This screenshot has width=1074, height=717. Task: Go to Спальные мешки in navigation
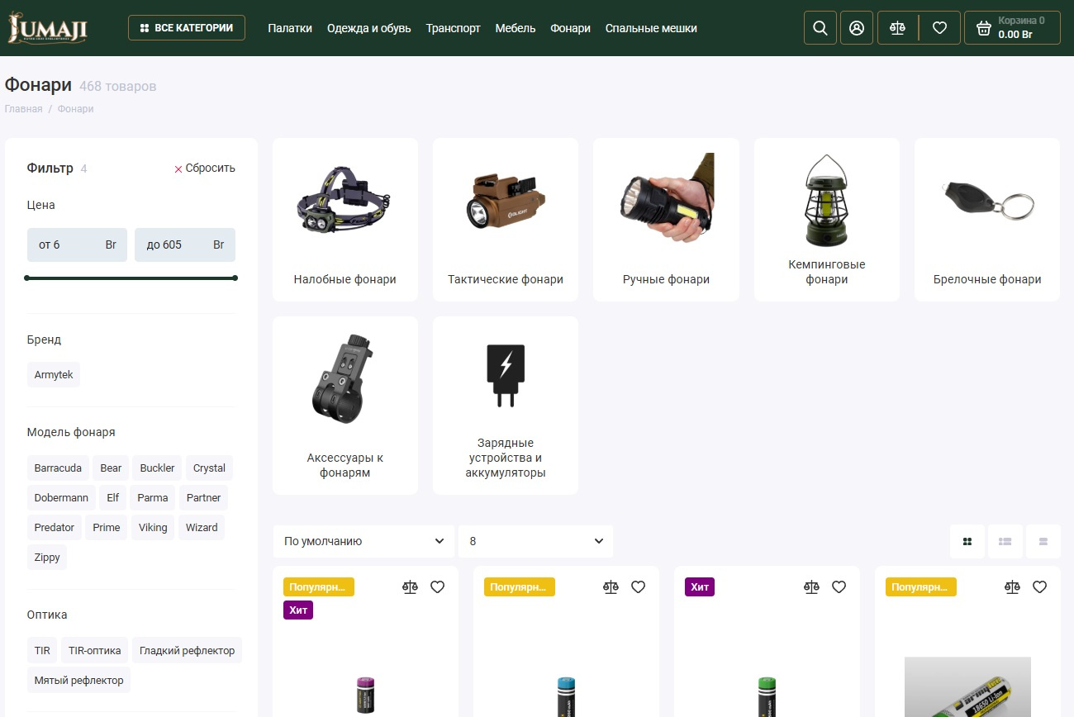pyautogui.click(x=651, y=28)
